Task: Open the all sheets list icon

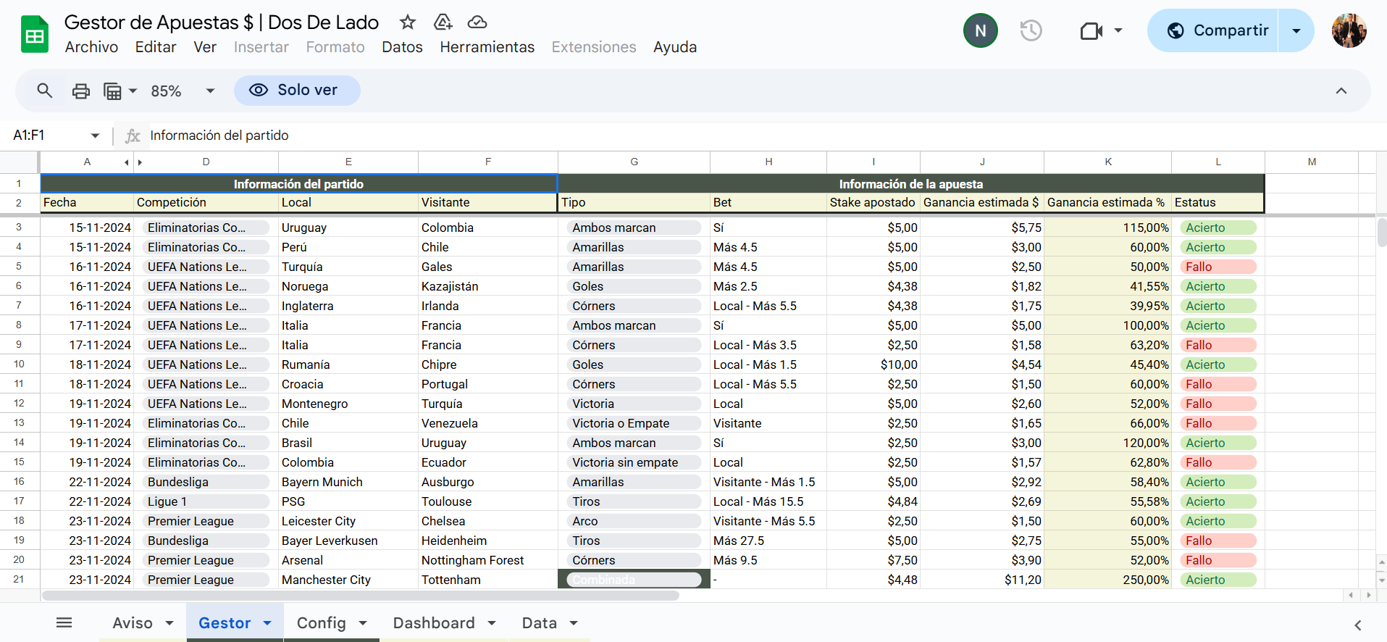Action: click(64, 622)
